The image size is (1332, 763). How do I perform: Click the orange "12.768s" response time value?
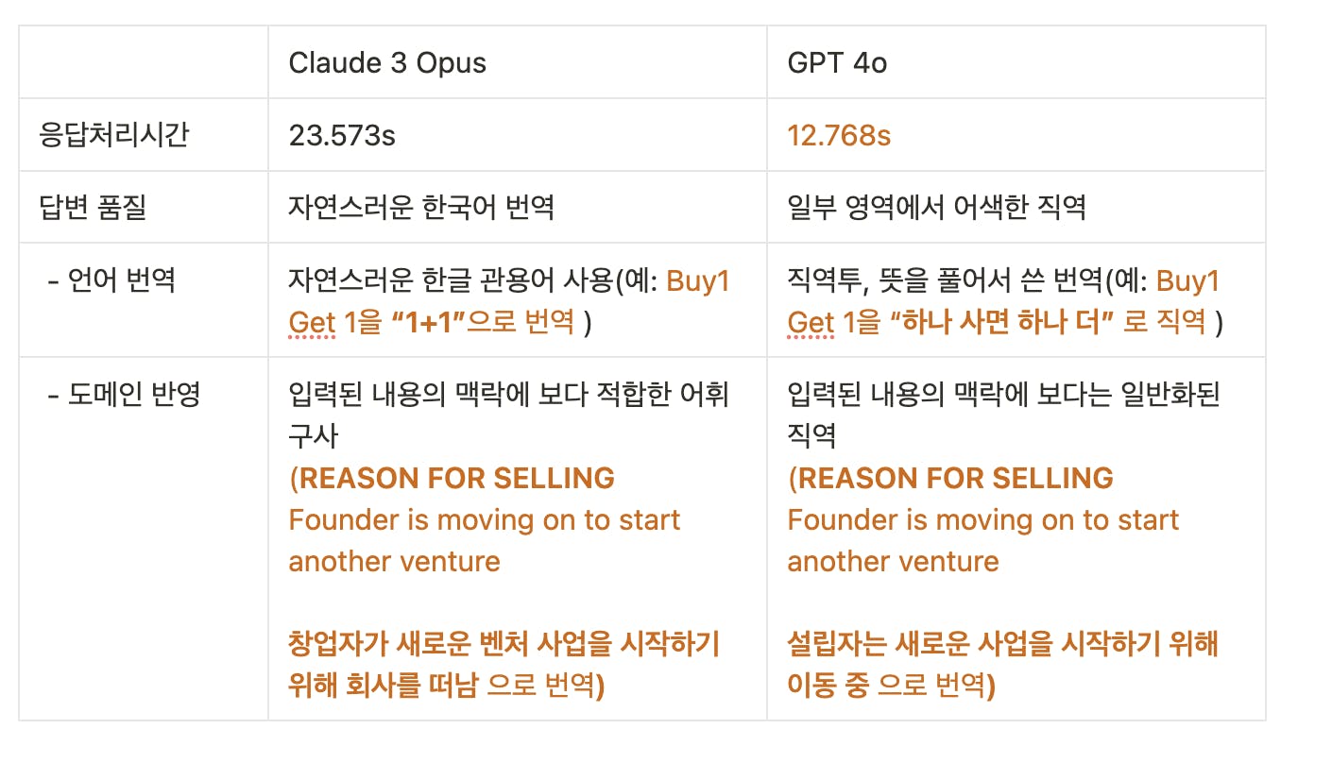839,135
